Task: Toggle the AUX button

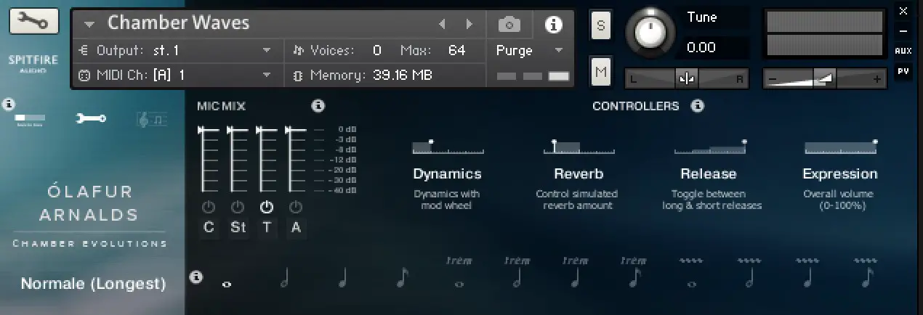Action: [903, 52]
